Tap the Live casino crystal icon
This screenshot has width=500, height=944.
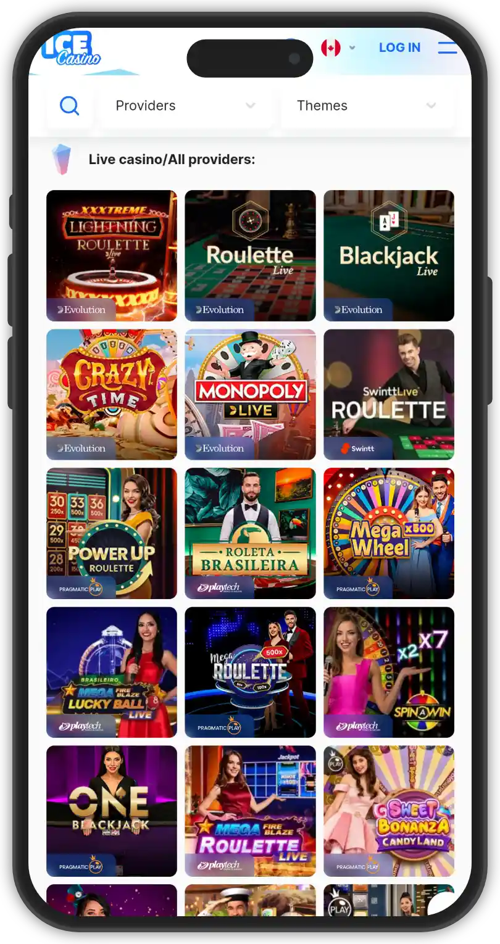62,160
